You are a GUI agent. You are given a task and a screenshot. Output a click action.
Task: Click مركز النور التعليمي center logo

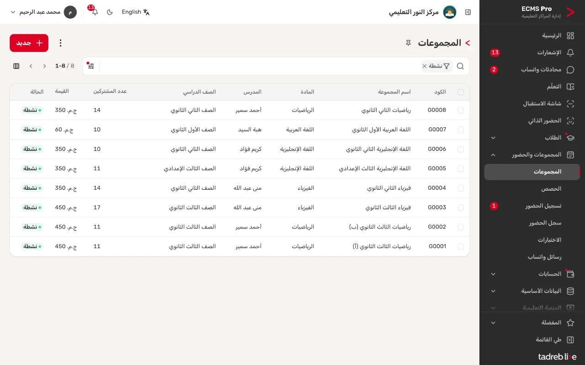[x=450, y=12]
